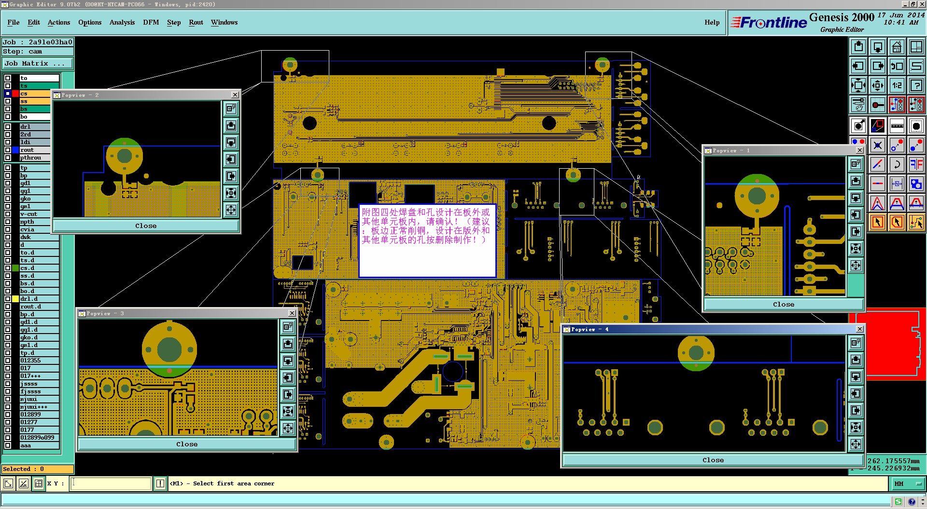Click the orange rectangle pointer select icon
This screenshot has width=927, height=509.
click(878, 222)
